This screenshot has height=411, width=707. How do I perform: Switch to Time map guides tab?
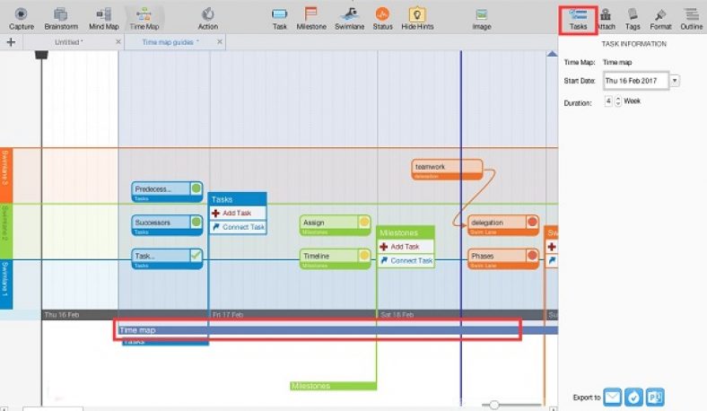point(170,42)
